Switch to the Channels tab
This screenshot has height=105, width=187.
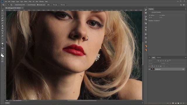pos(159,57)
